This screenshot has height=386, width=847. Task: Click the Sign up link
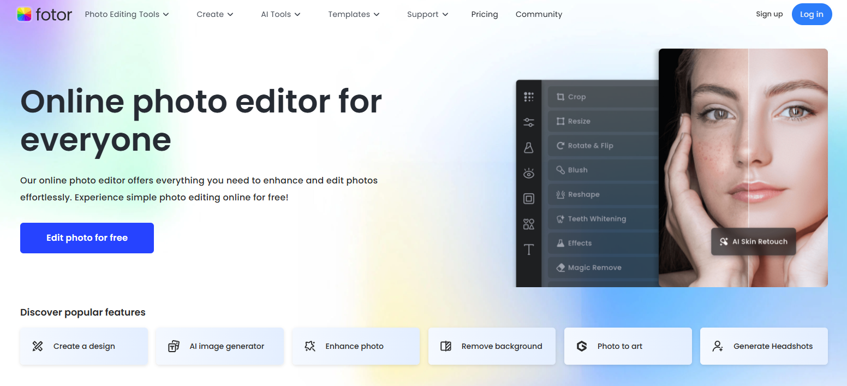coord(769,14)
